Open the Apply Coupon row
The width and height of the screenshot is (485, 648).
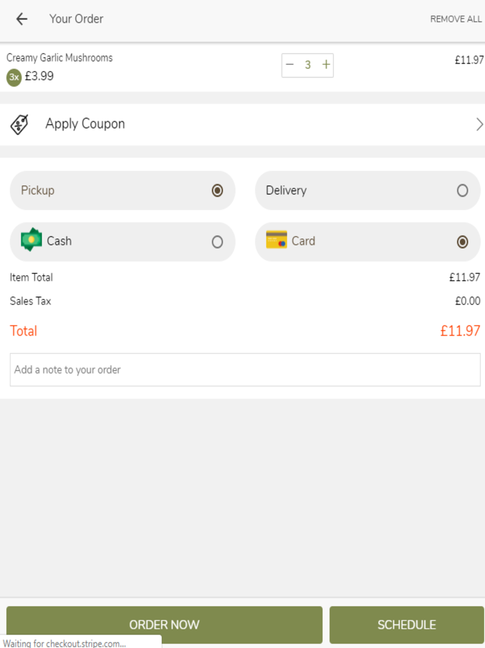click(x=242, y=124)
